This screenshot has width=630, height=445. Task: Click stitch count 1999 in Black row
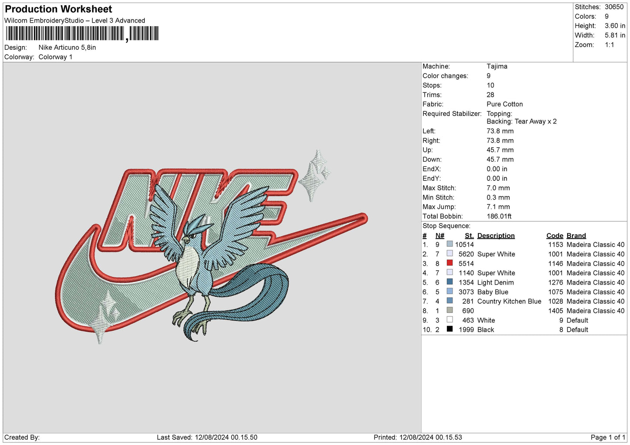coord(466,330)
